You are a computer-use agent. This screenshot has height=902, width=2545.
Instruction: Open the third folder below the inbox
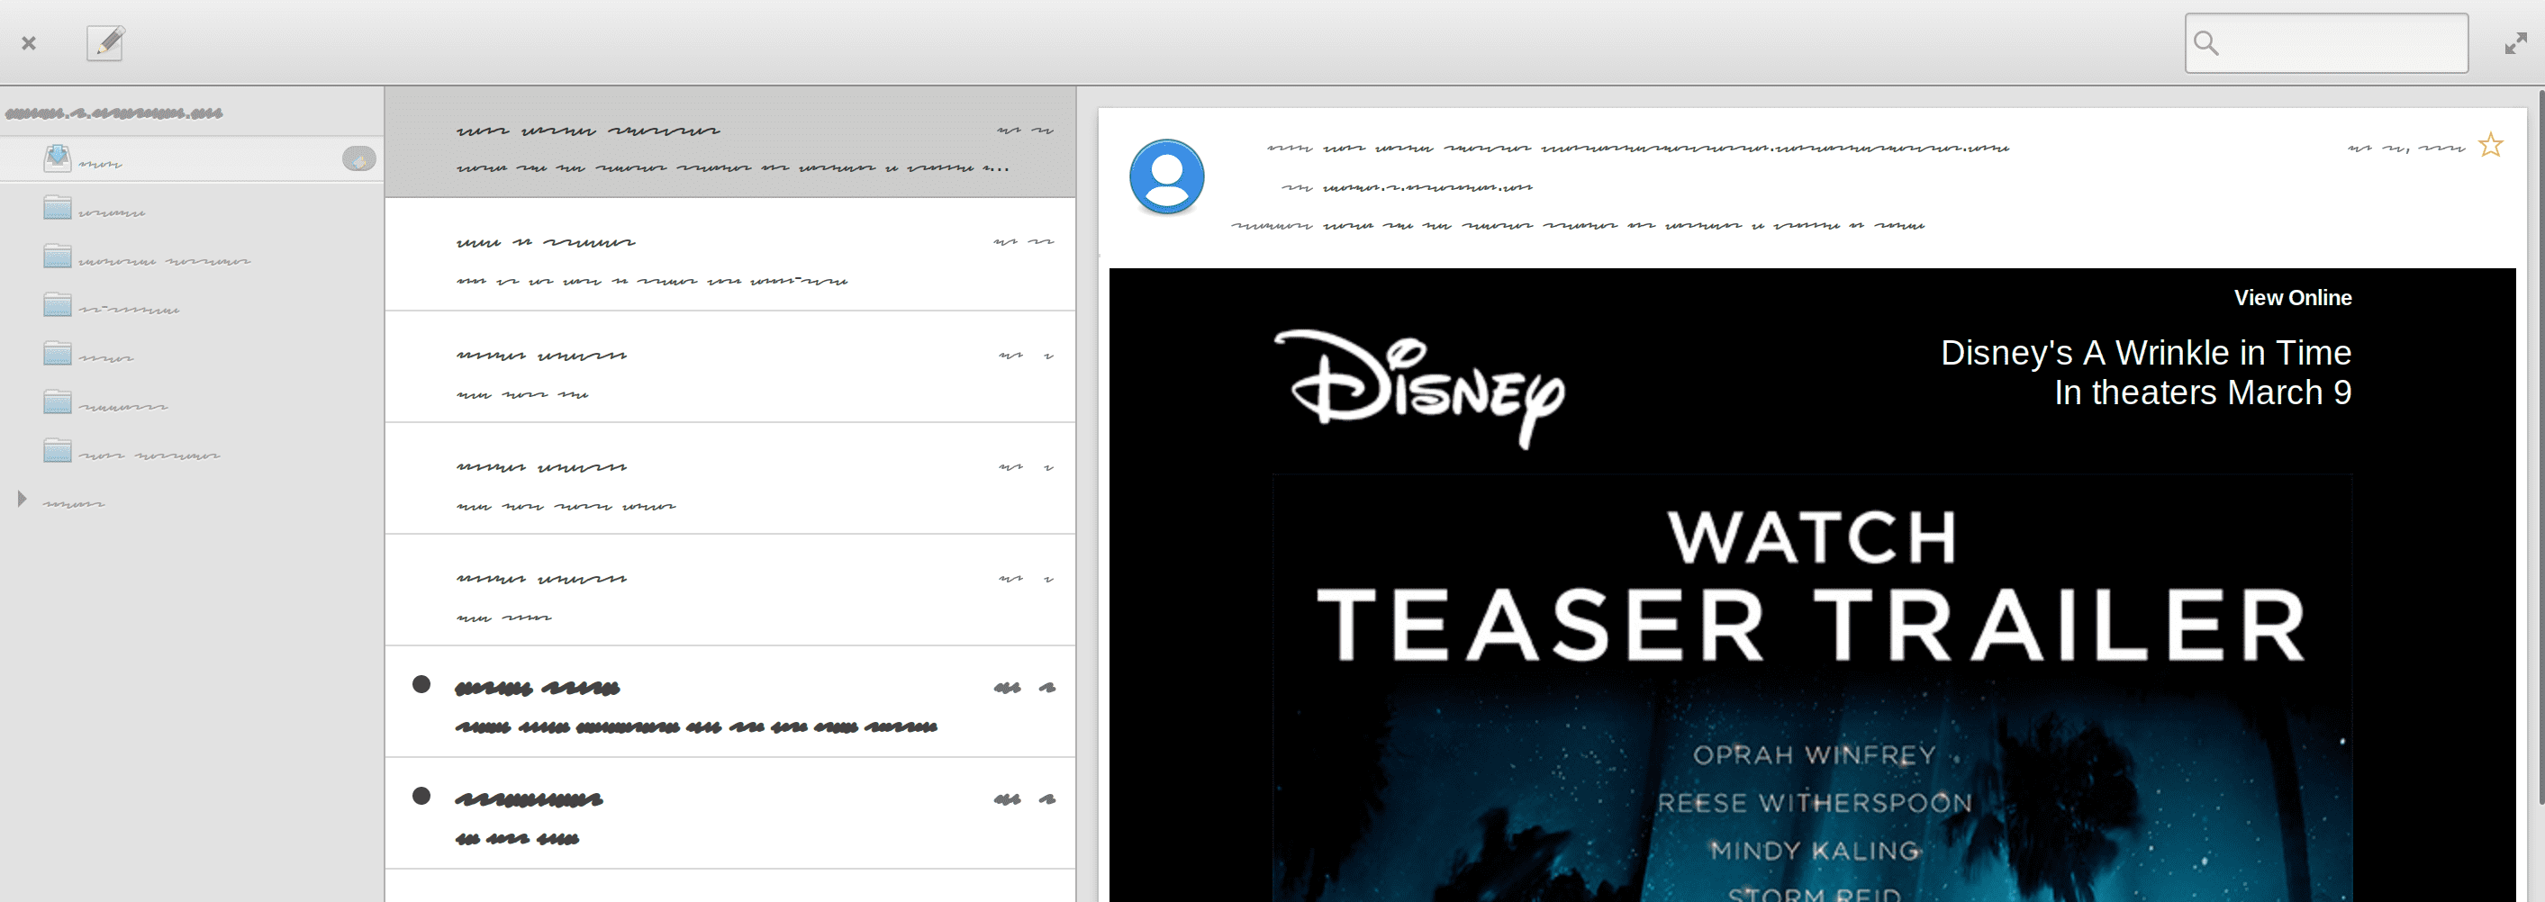click(192, 305)
